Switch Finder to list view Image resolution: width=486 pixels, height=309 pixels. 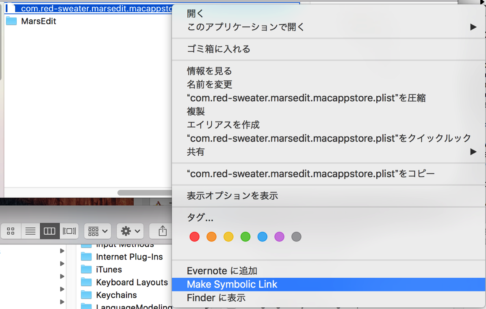[30, 231]
